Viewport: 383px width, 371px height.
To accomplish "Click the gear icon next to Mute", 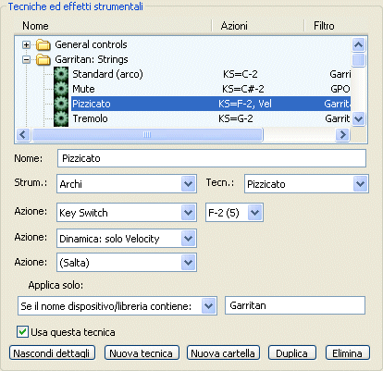I will (61, 89).
